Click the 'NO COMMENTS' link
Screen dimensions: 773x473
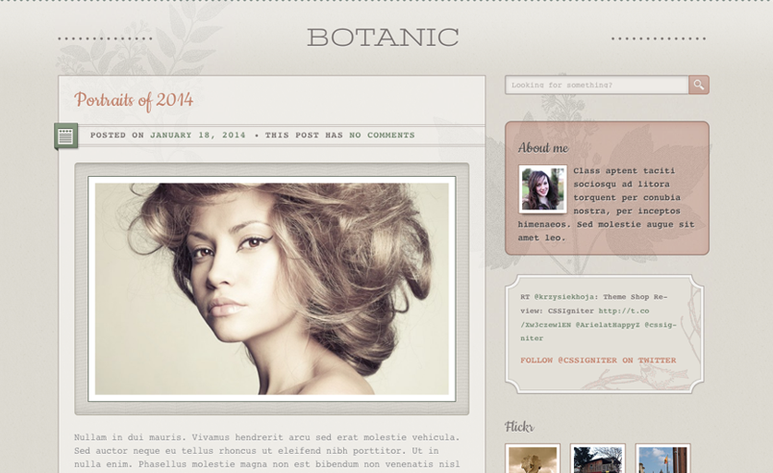(x=382, y=135)
